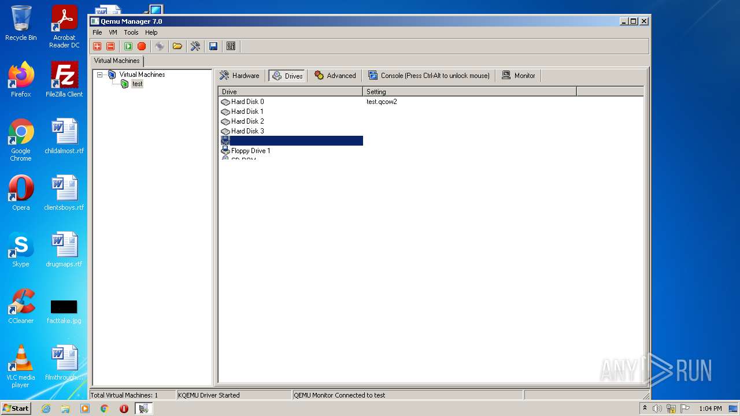Click the taskbar clock showing 1:04 PM
740x416 pixels.
pyautogui.click(x=710, y=408)
